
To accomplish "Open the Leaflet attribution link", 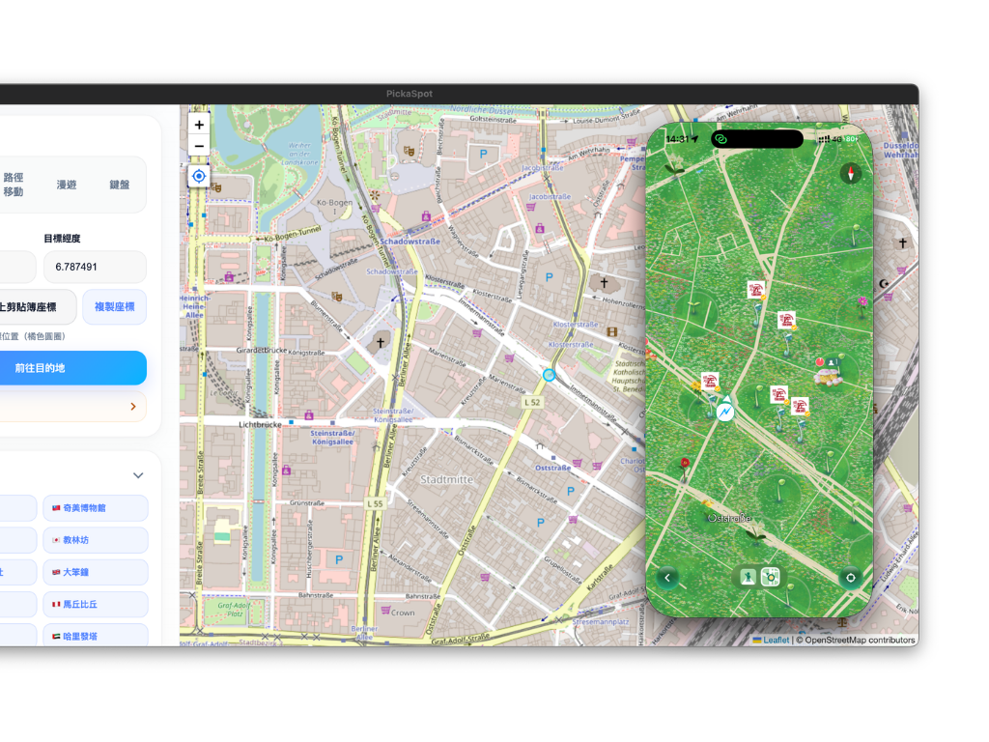I will click(x=771, y=640).
